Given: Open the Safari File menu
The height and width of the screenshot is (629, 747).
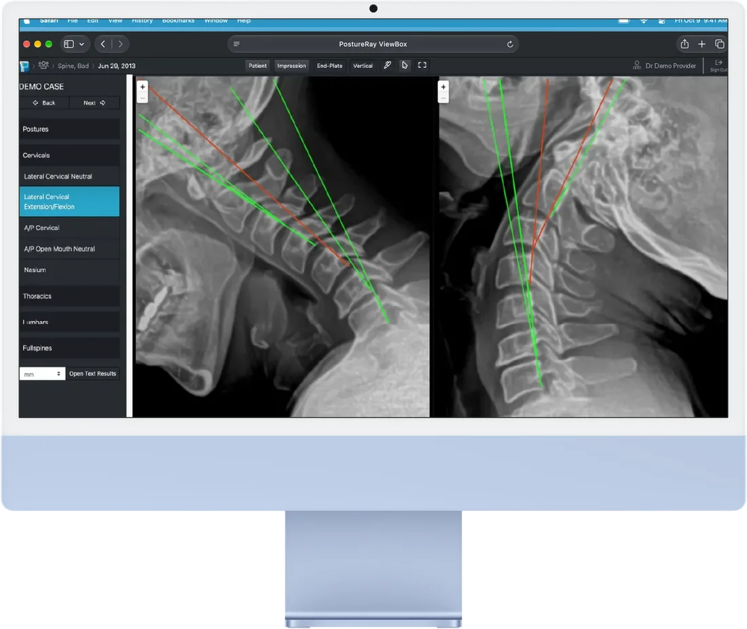Looking at the screenshot, I should (x=73, y=21).
